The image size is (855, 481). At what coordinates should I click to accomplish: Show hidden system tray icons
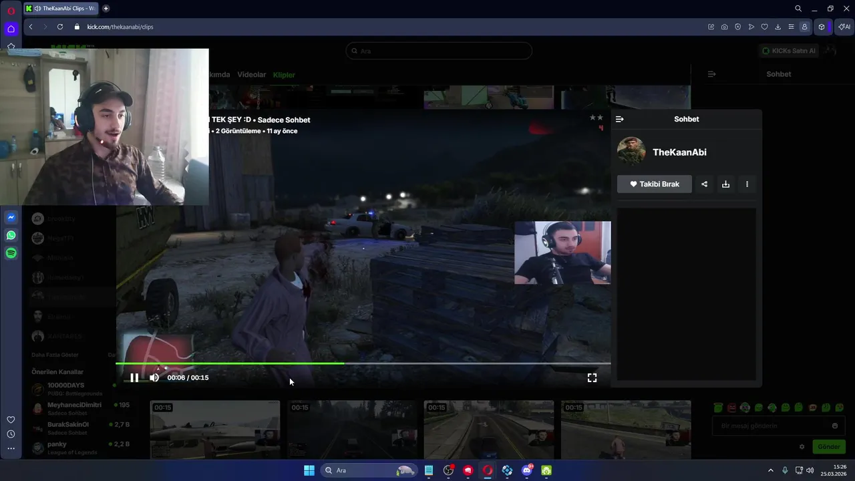[770, 470]
